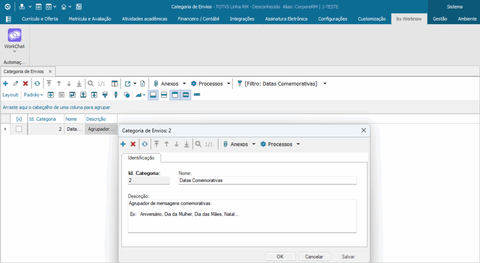Click the refresh icon in main toolbar
Screen dimensions: 480x263
(x=37, y=84)
